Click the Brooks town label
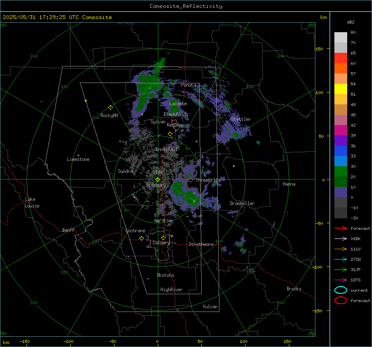Screen dimensions: 372x347 point(294,289)
